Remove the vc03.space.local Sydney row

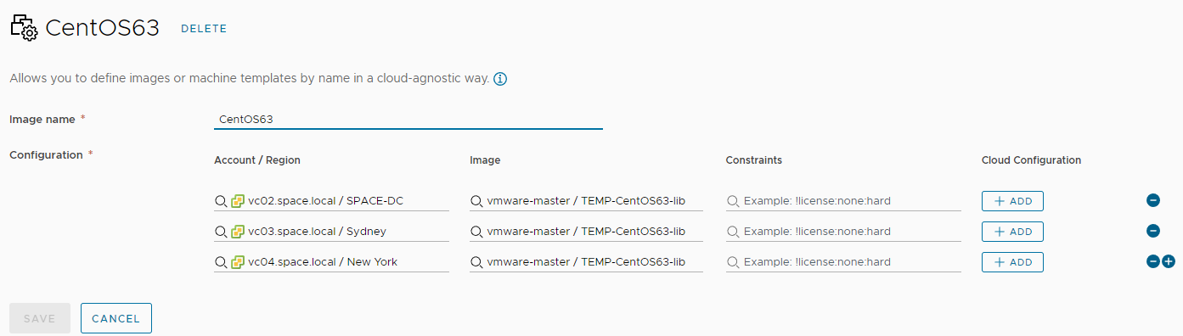pos(1153,231)
